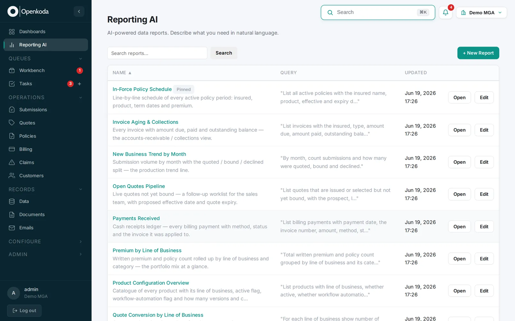Open the Demo MGA organization dropdown
Screen dimensions: 515x321
482,13
